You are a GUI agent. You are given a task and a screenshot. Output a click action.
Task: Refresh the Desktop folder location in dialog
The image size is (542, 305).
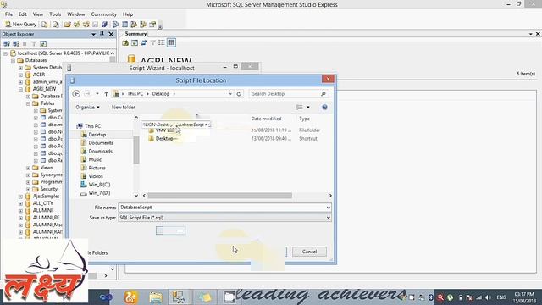[x=239, y=94]
